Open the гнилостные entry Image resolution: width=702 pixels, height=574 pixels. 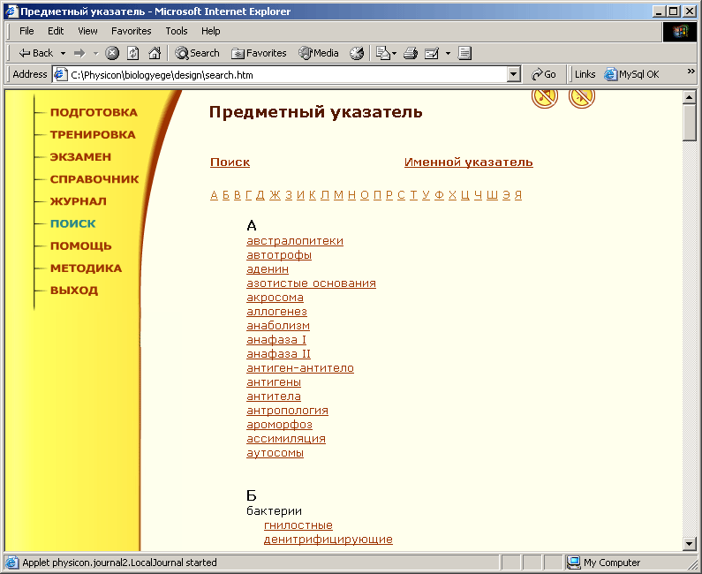pos(298,525)
